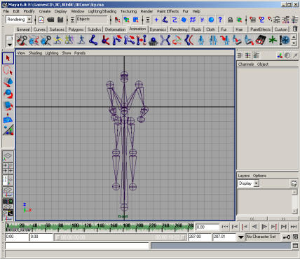Open the viewport Panels menu
This screenshot has height=259, width=300.
(80, 53)
